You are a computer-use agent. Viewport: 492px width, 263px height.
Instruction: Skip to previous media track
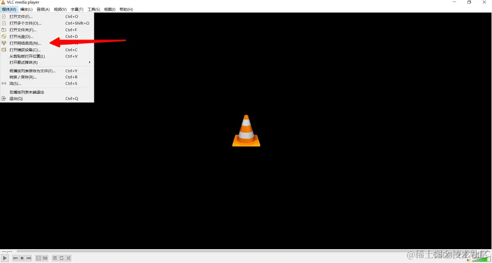[15, 258]
